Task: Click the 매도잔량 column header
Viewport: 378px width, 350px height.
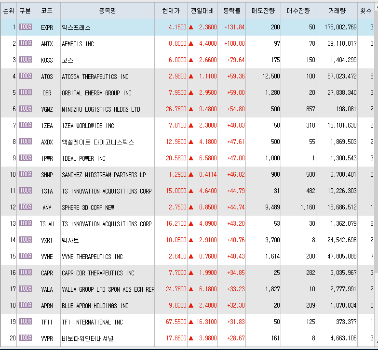Action: [x=263, y=11]
